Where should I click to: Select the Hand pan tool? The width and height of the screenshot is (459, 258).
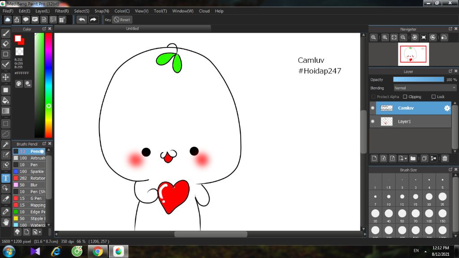click(x=5, y=222)
